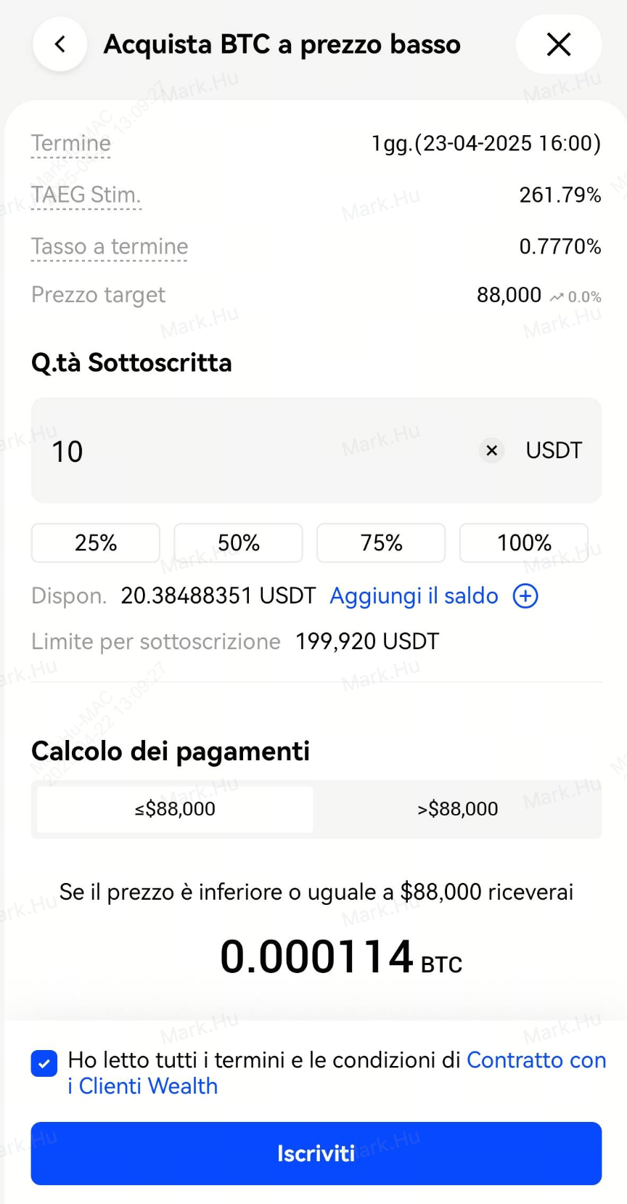The height and width of the screenshot is (1204, 627).
Task: Pick the 75% amount option
Action: (381, 542)
